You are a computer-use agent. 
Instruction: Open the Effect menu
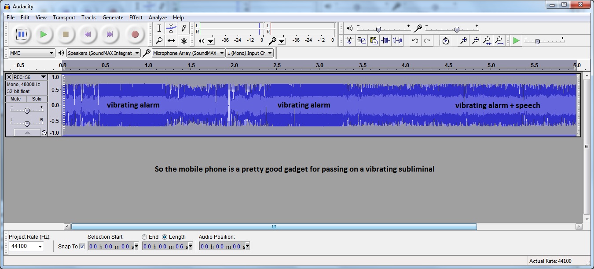(x=136, y=18)
